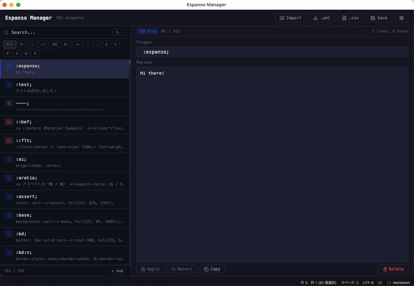Viewport: 414px width, 286px height.
Task: Add a new snippet
Action: click(x=117, y=271)
